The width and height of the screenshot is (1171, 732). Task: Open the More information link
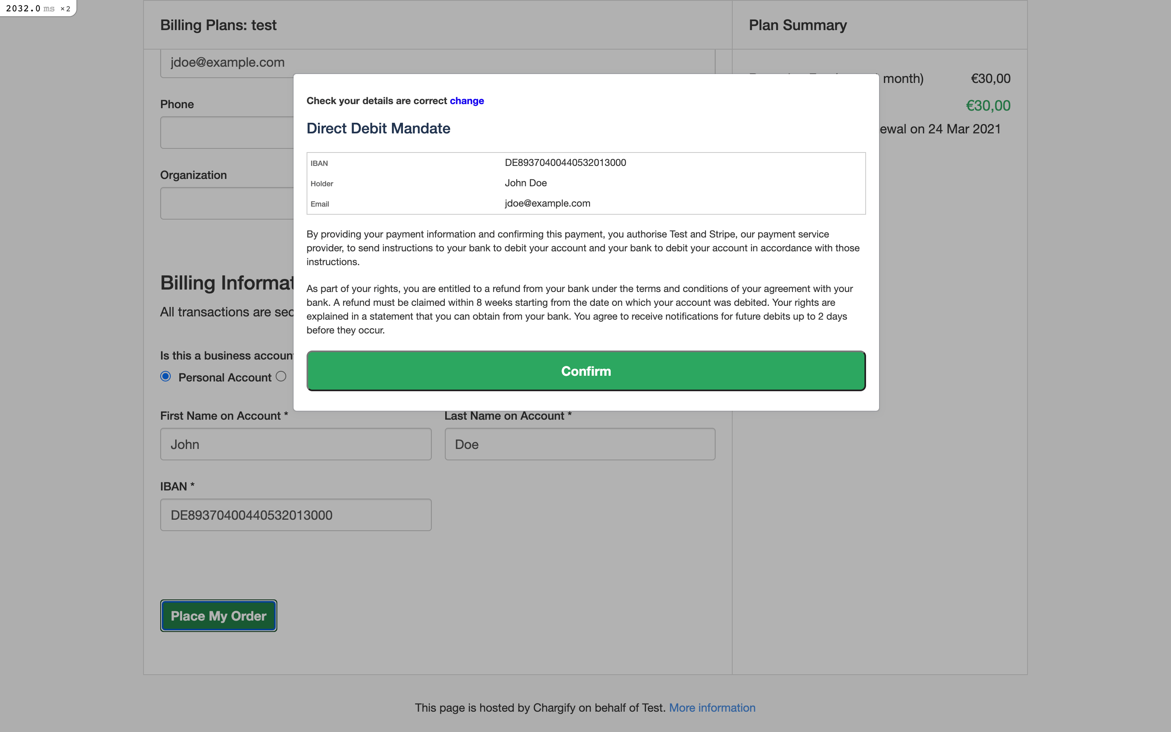(x=712, y=707)
